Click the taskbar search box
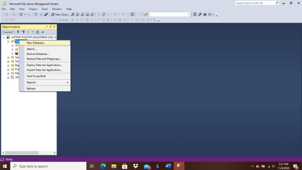Image resolution: width=302 pixels, height=170 pixels. 48,166
